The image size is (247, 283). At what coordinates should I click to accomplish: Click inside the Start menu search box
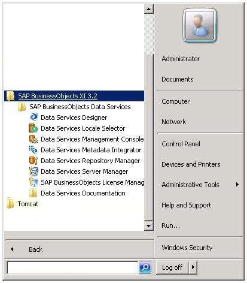72,267
